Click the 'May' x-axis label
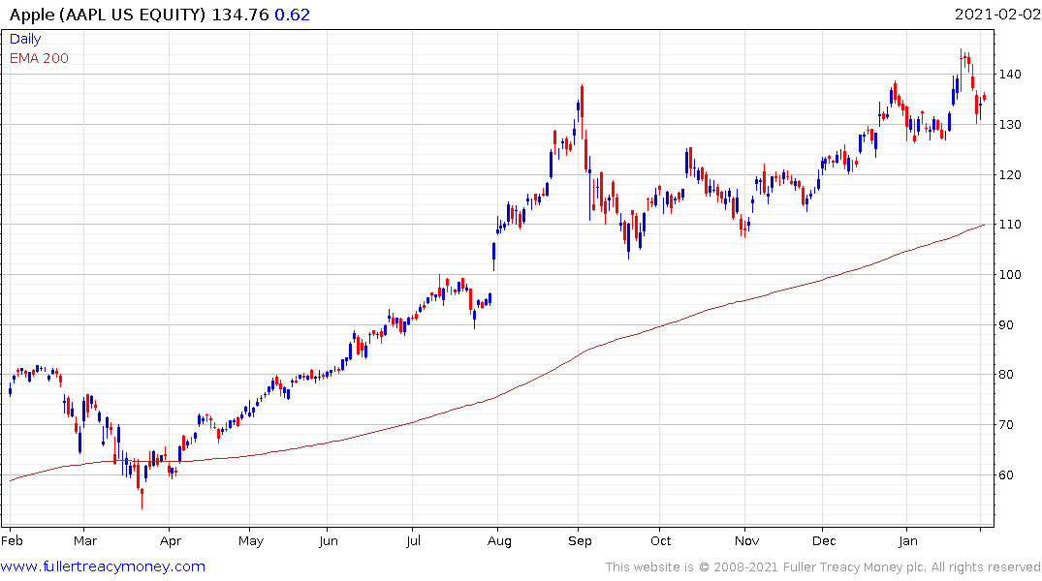This screenshot has width=1042, height=581. [250, 541]
